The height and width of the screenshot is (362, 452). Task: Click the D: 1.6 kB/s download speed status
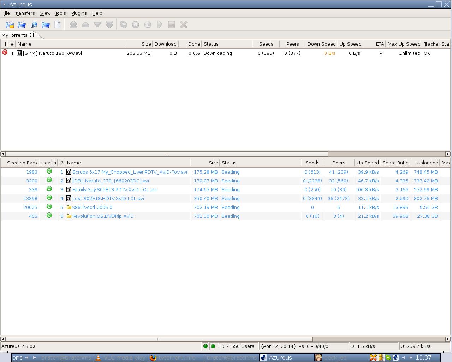point(374,346)
